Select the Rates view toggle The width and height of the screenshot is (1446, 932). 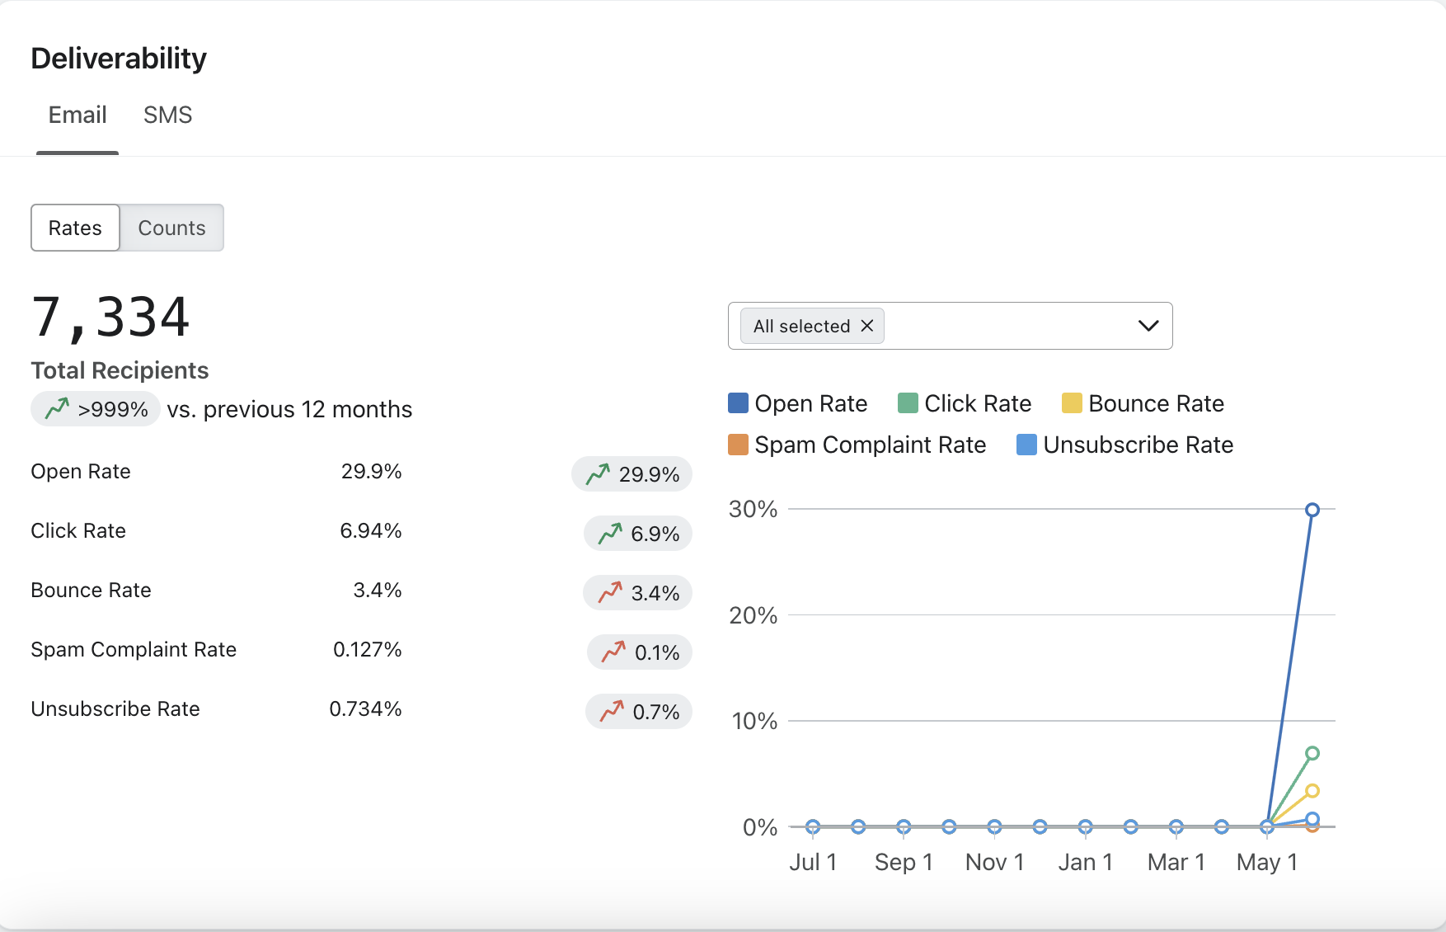[75, 228]
